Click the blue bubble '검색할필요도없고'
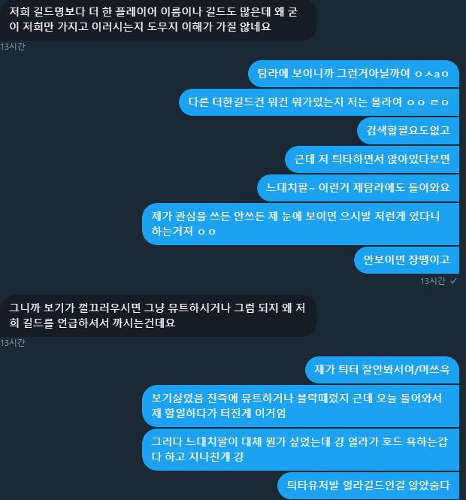Image resolution: width=466 pixels, height=500 pixels. pos(408,130)
